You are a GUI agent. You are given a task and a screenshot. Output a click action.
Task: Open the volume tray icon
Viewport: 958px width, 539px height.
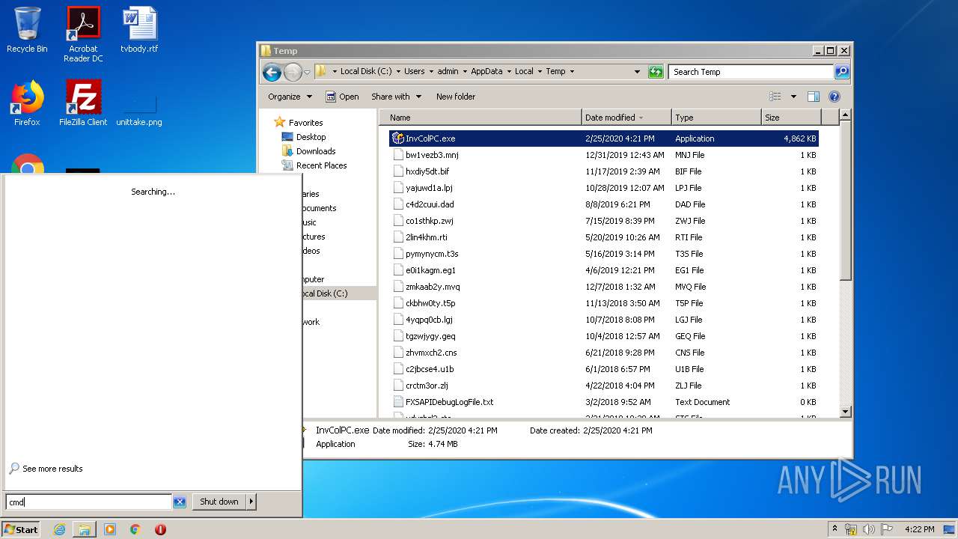[869, 529]
